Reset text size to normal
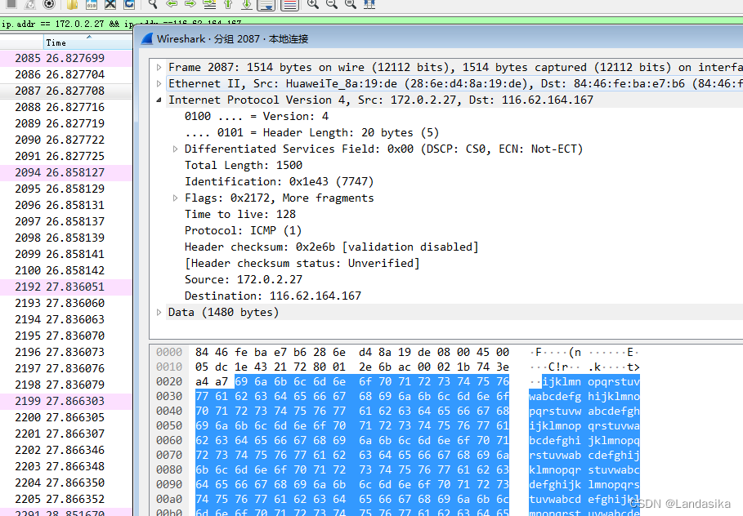Viewport: 743px width, 516px height. coord(351,4)
